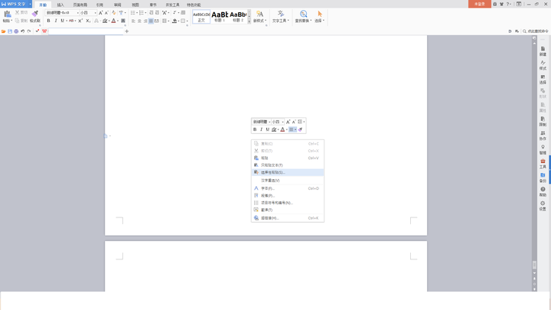Click the Copy icon in the ribbon

coord(17,21)
